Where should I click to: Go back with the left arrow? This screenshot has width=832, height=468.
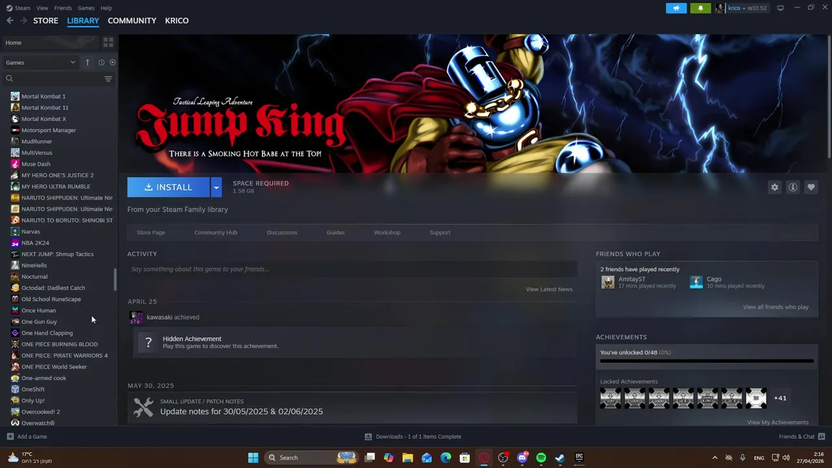[x=10, y=21]
